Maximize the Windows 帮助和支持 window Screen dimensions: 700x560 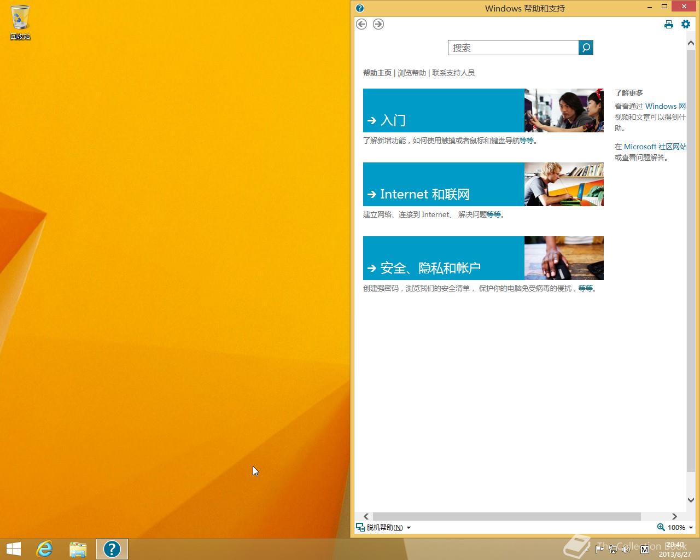tap(664, 7)
